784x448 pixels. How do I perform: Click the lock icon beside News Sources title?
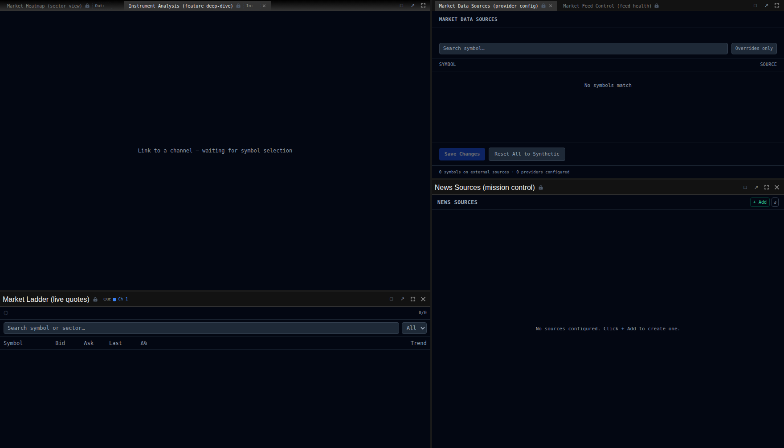pos(541,188)
